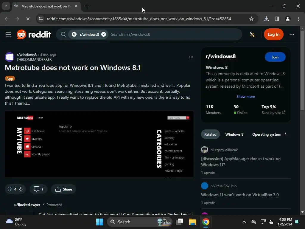
Task: Select the Related tab
Action: pos(210,134)
